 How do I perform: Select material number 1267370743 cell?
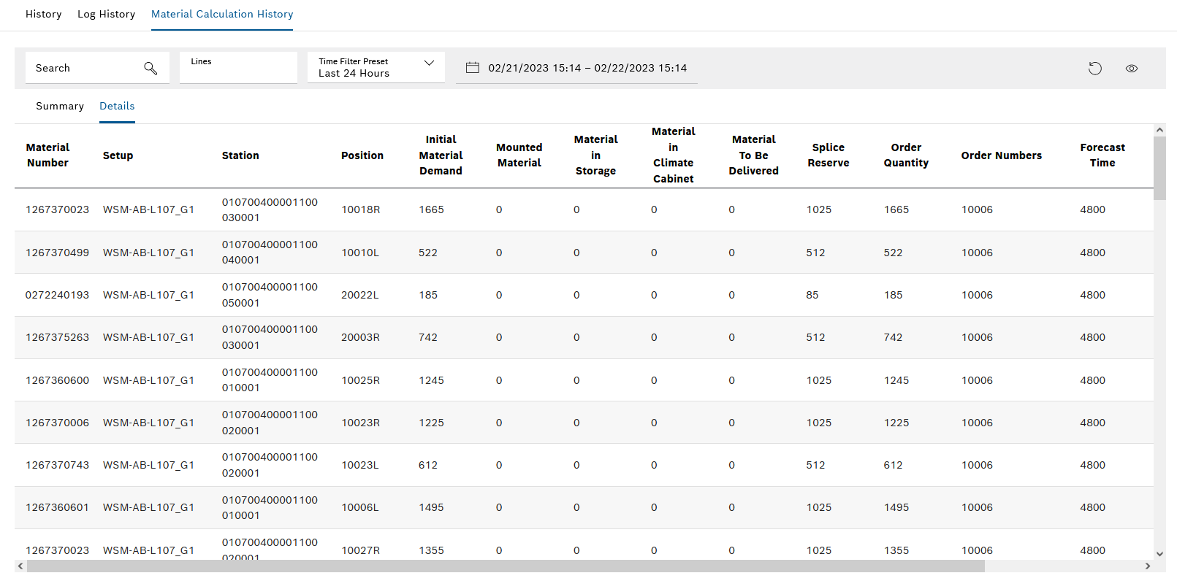[x=58, y=465]
